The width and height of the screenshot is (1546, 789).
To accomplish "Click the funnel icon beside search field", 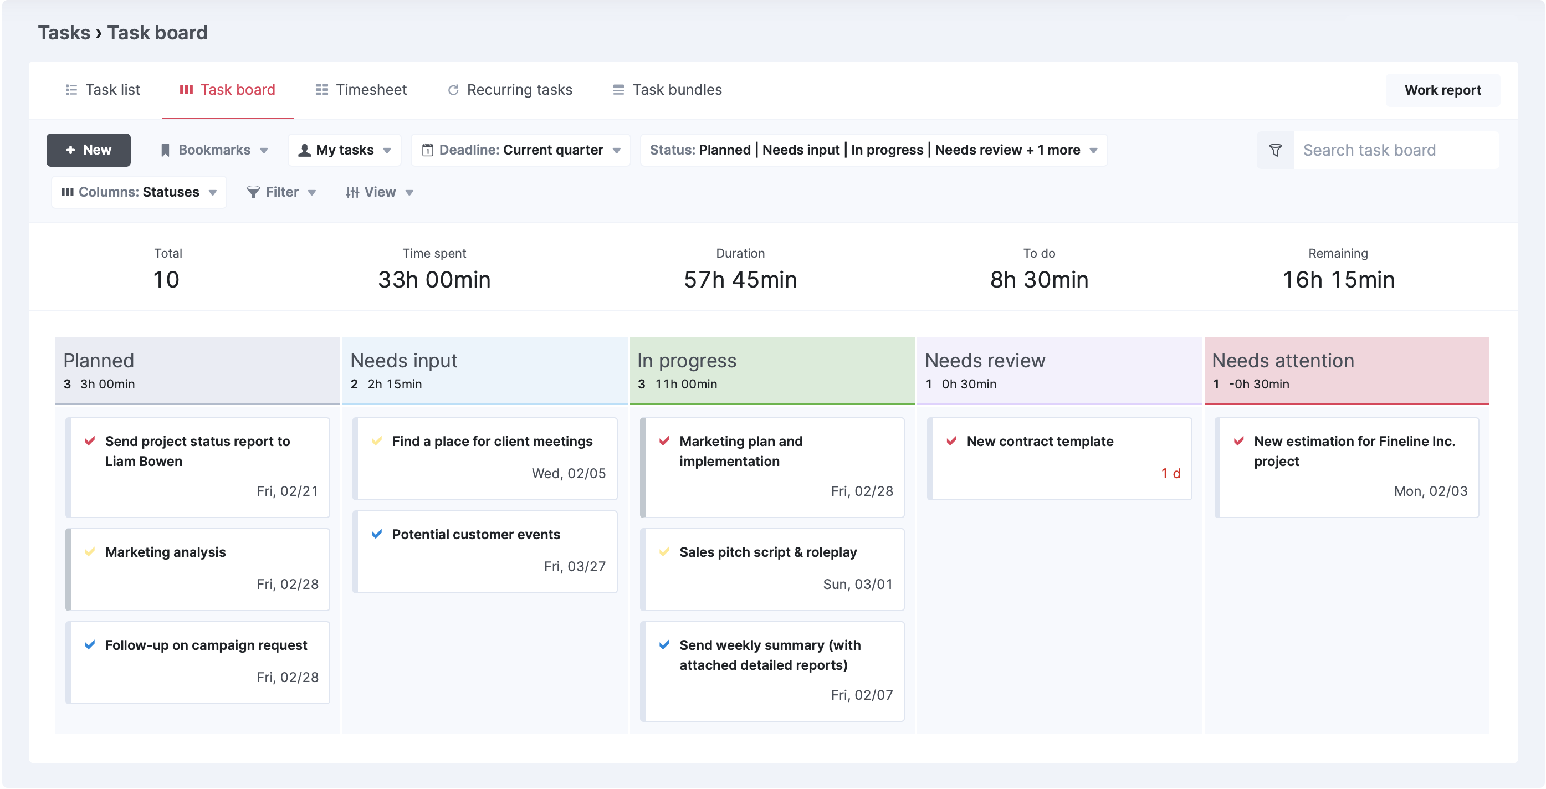I will click(1276, 150).
